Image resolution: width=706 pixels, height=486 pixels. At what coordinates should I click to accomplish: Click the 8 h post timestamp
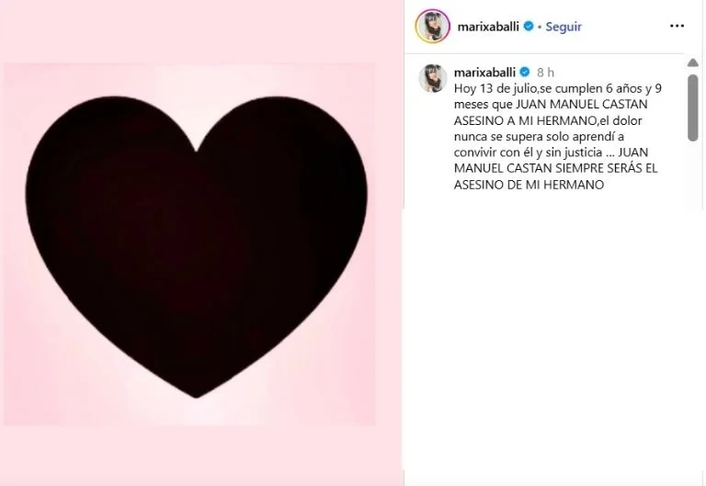545,73
